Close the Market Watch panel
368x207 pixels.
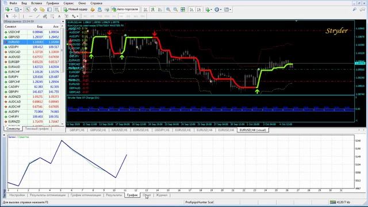coord(63,21)
